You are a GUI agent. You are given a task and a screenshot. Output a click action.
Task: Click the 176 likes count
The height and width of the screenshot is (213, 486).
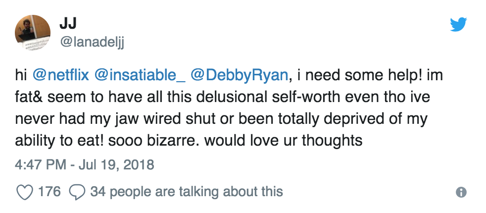(x=49, y=191)
